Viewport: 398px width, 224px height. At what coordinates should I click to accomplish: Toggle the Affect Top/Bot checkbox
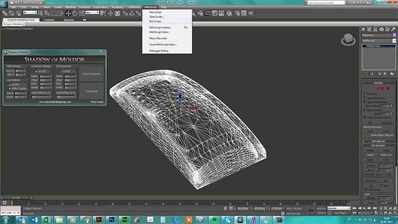tap(10, 89)
